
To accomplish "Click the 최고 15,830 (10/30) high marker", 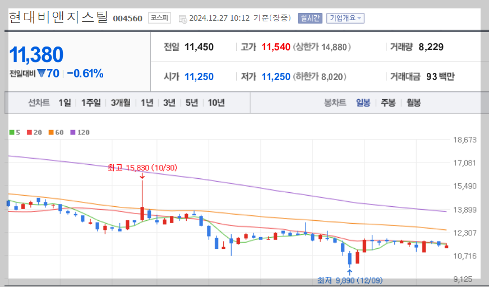I will point(142,168).
